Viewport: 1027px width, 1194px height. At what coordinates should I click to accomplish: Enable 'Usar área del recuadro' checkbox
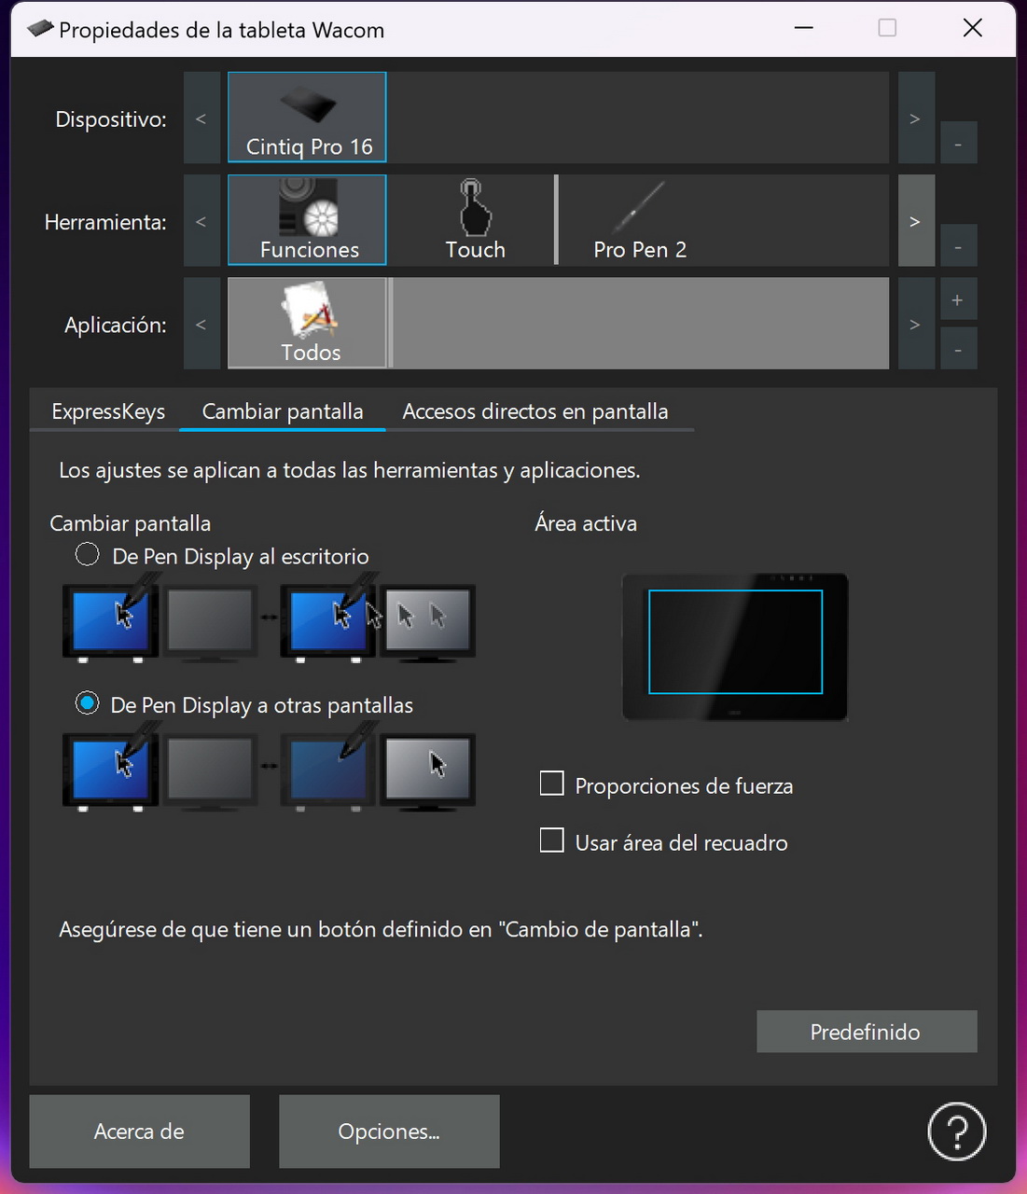tap(552, 841)
